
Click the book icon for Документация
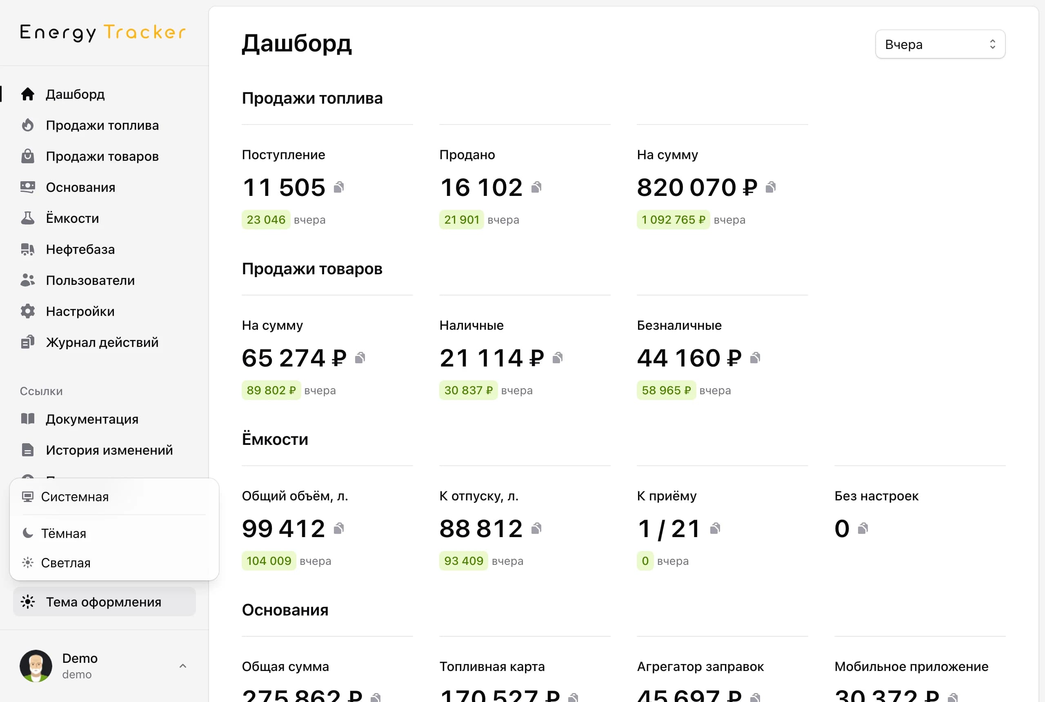tap(28, 419)
